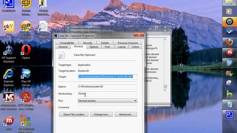The height and width of the screenshot is (133, 237).
Task: Open HP Support Assistant icon
Action: [x=9, y=54]
